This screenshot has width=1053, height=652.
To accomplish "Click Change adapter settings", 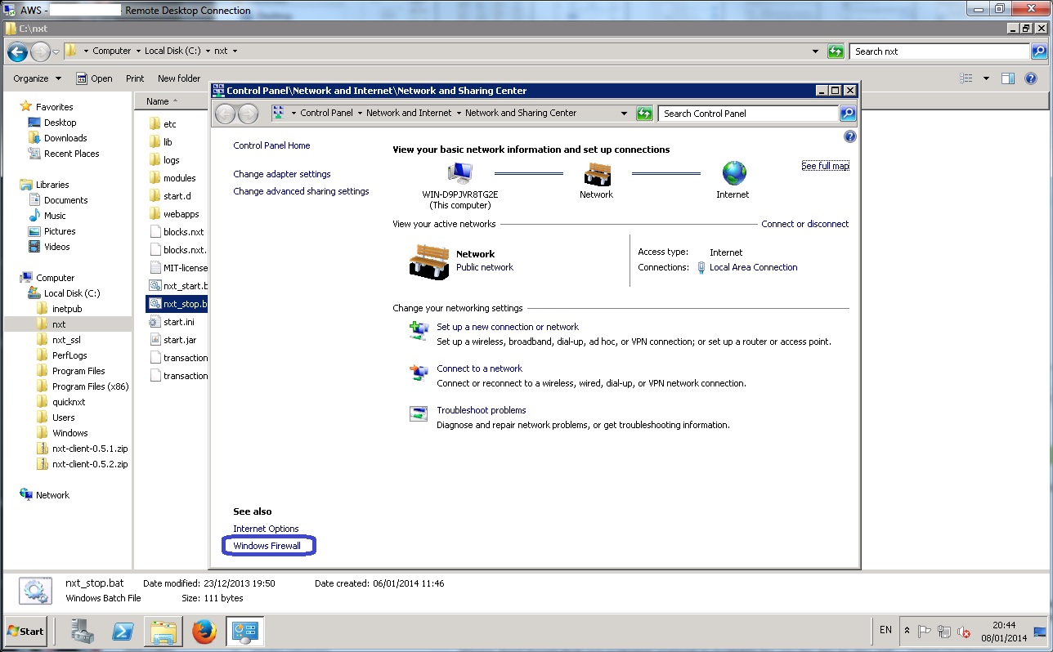I will [282, 174].
